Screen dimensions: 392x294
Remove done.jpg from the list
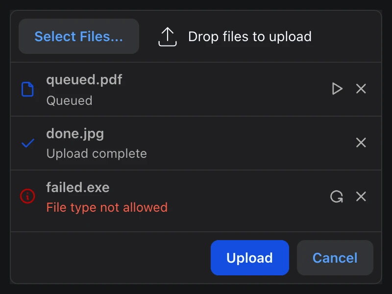pos(361,143)
